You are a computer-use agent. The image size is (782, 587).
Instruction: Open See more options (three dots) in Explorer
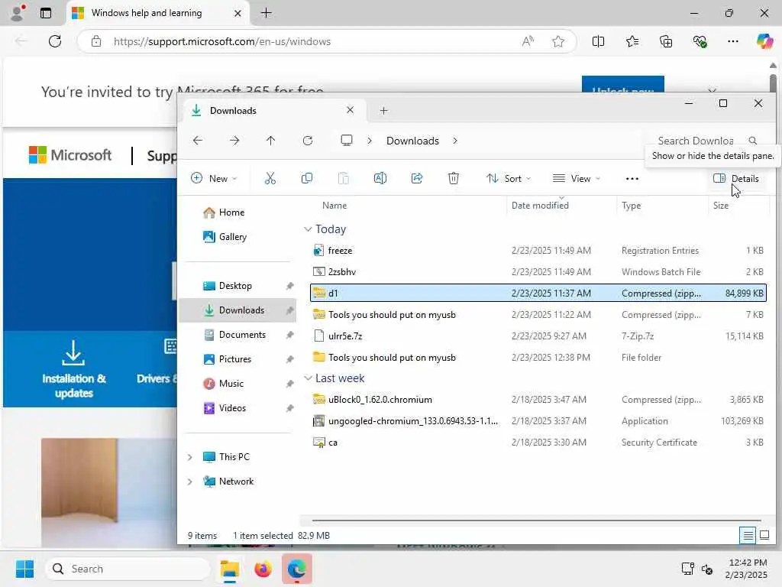(x=632, y=179)
